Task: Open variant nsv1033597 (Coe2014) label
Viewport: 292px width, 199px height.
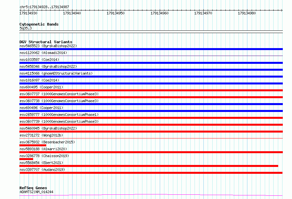Action: pos(39,60)
